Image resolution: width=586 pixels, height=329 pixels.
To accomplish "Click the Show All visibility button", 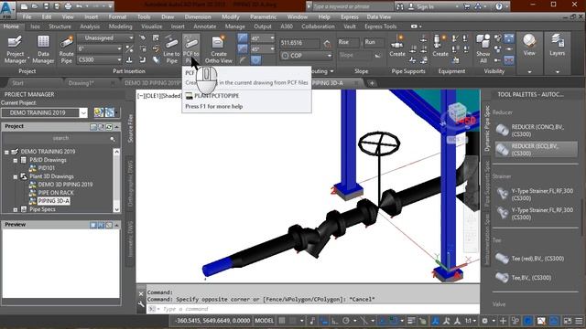I will point(483,49).
